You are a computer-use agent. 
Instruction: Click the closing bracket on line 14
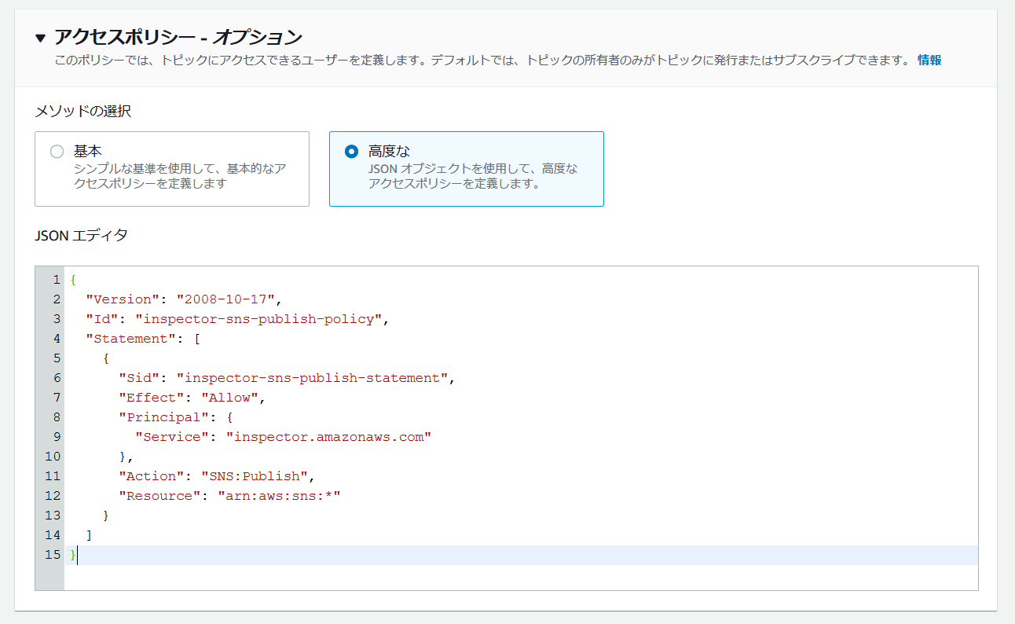90,535
